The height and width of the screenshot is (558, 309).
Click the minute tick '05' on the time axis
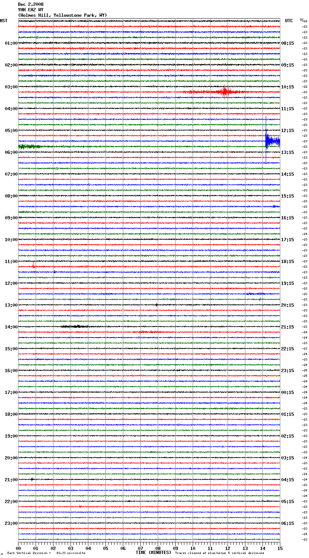tap(105, 549)
